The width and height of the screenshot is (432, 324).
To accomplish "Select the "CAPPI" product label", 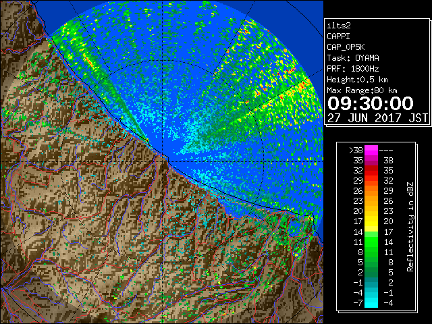I will click(338, 36).
